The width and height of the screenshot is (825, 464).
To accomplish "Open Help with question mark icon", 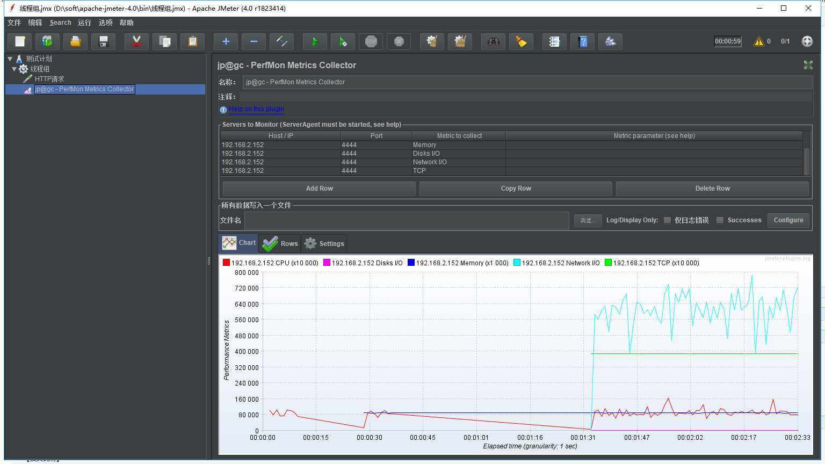I will point(582,41).
